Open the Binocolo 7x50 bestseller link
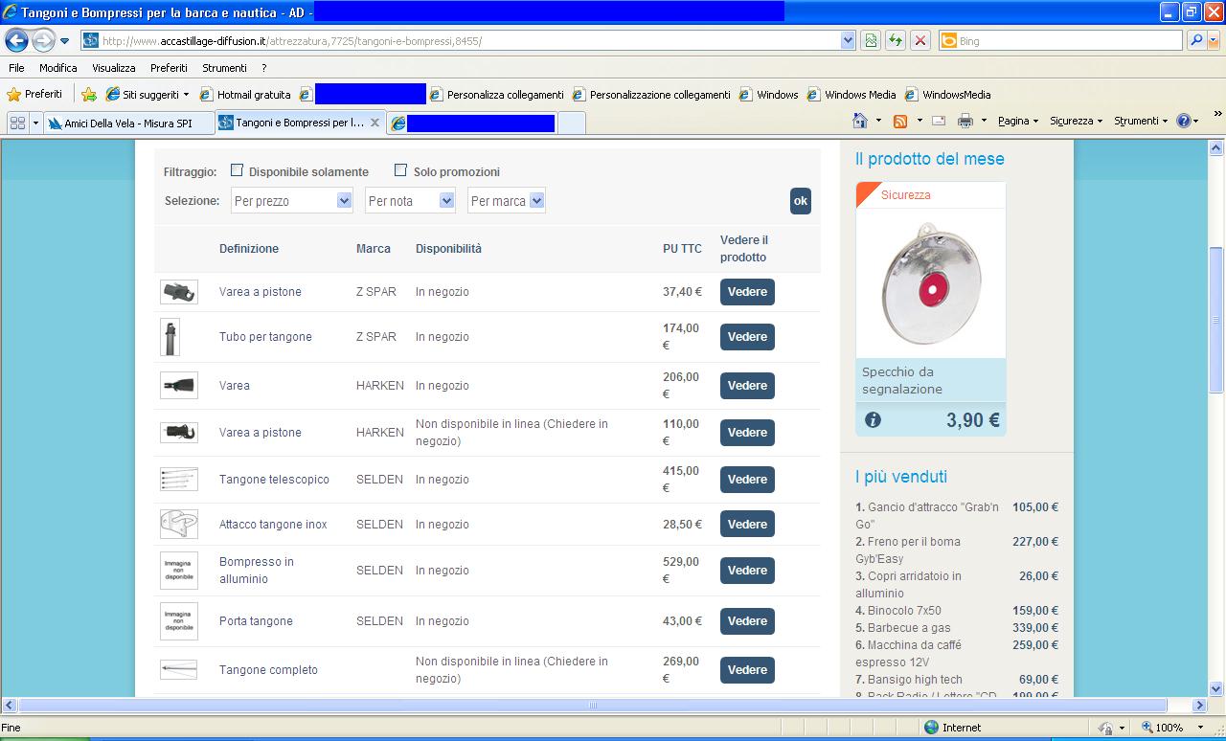 pos(904,611)
